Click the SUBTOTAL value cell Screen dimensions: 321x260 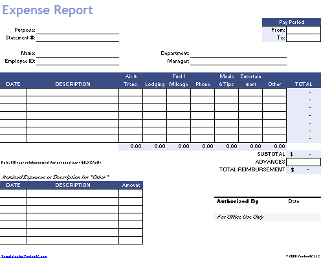tap(304, 154)
